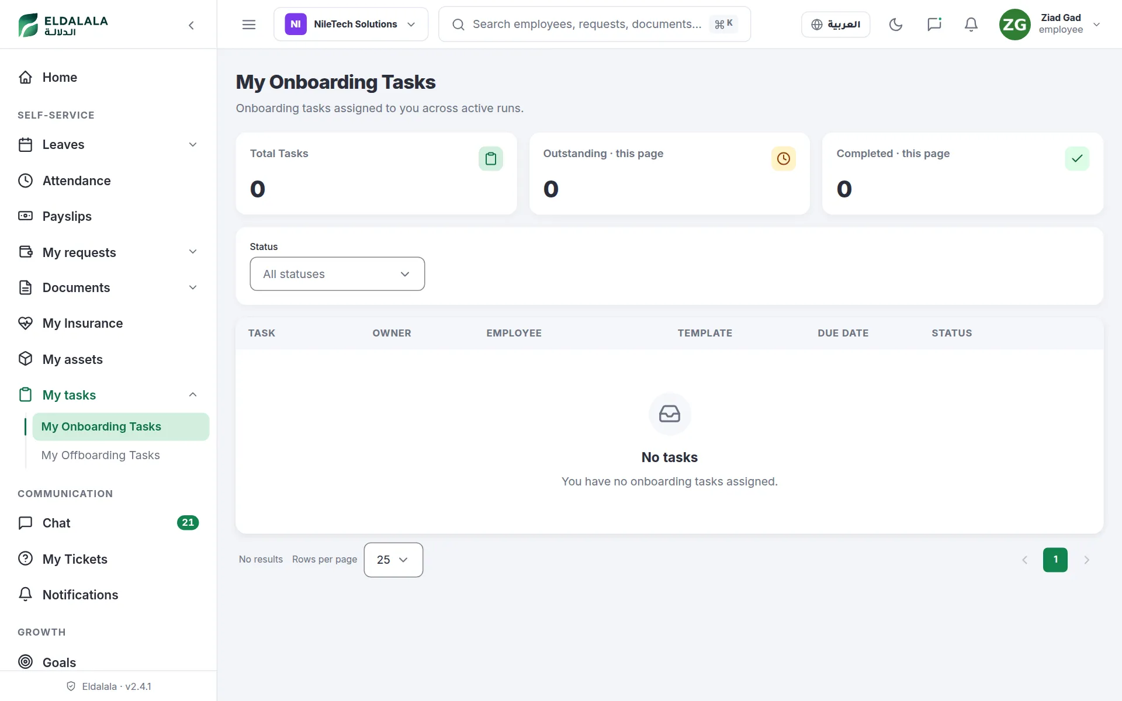Click the DUE DATE column header

coord(843,333)
